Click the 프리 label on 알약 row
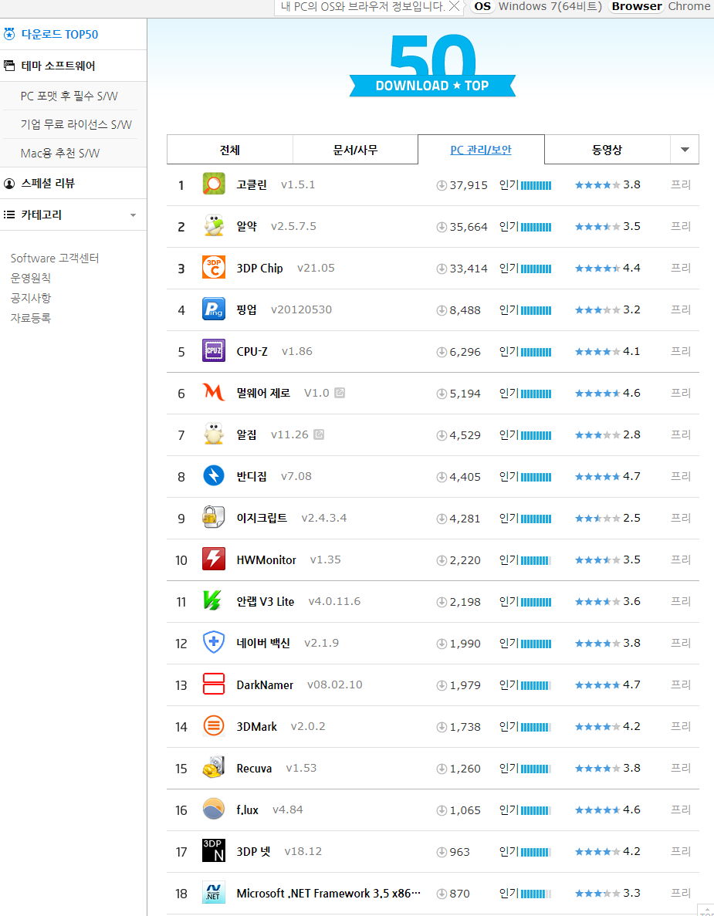 681,226
